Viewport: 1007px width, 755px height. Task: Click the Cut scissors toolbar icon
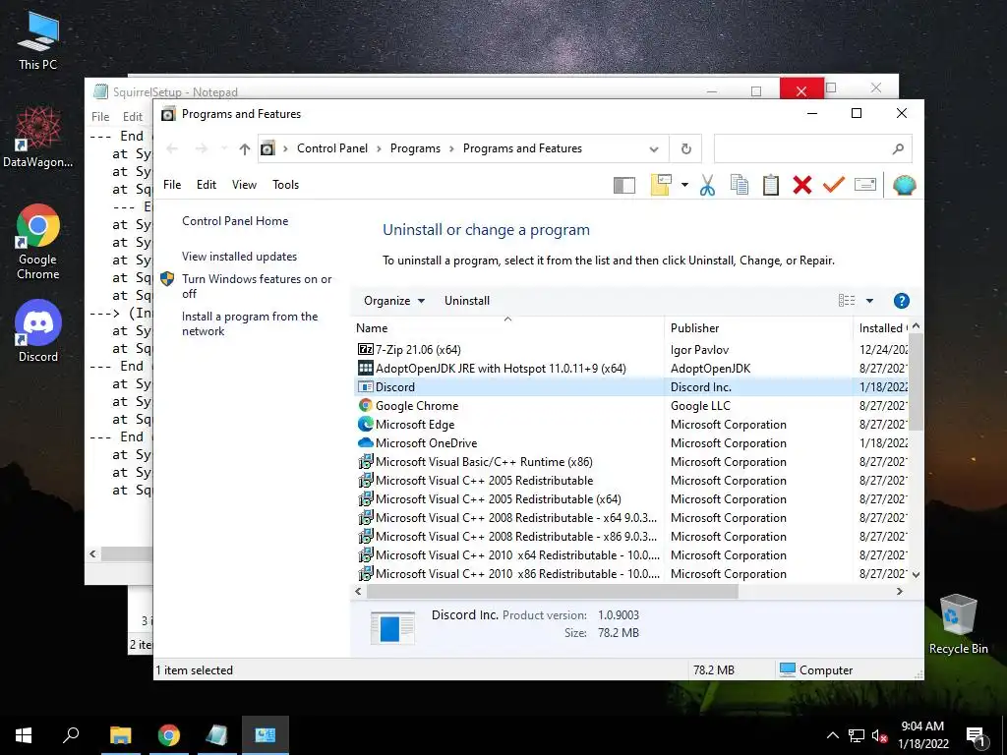(x=707, y=185)
